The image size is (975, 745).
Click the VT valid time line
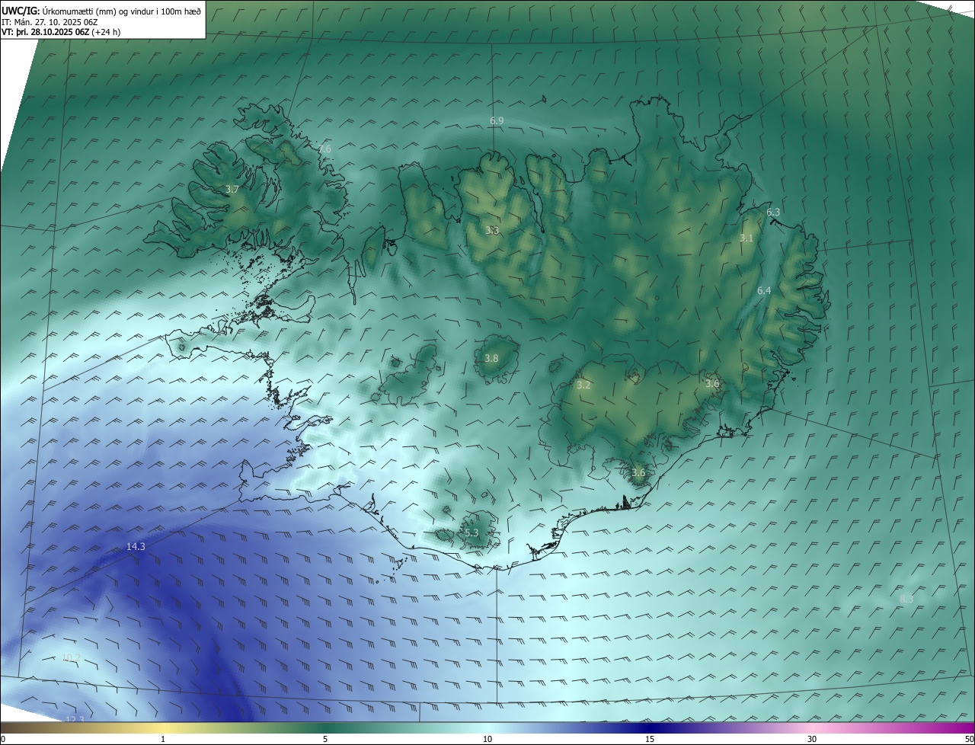pos(61,32)
